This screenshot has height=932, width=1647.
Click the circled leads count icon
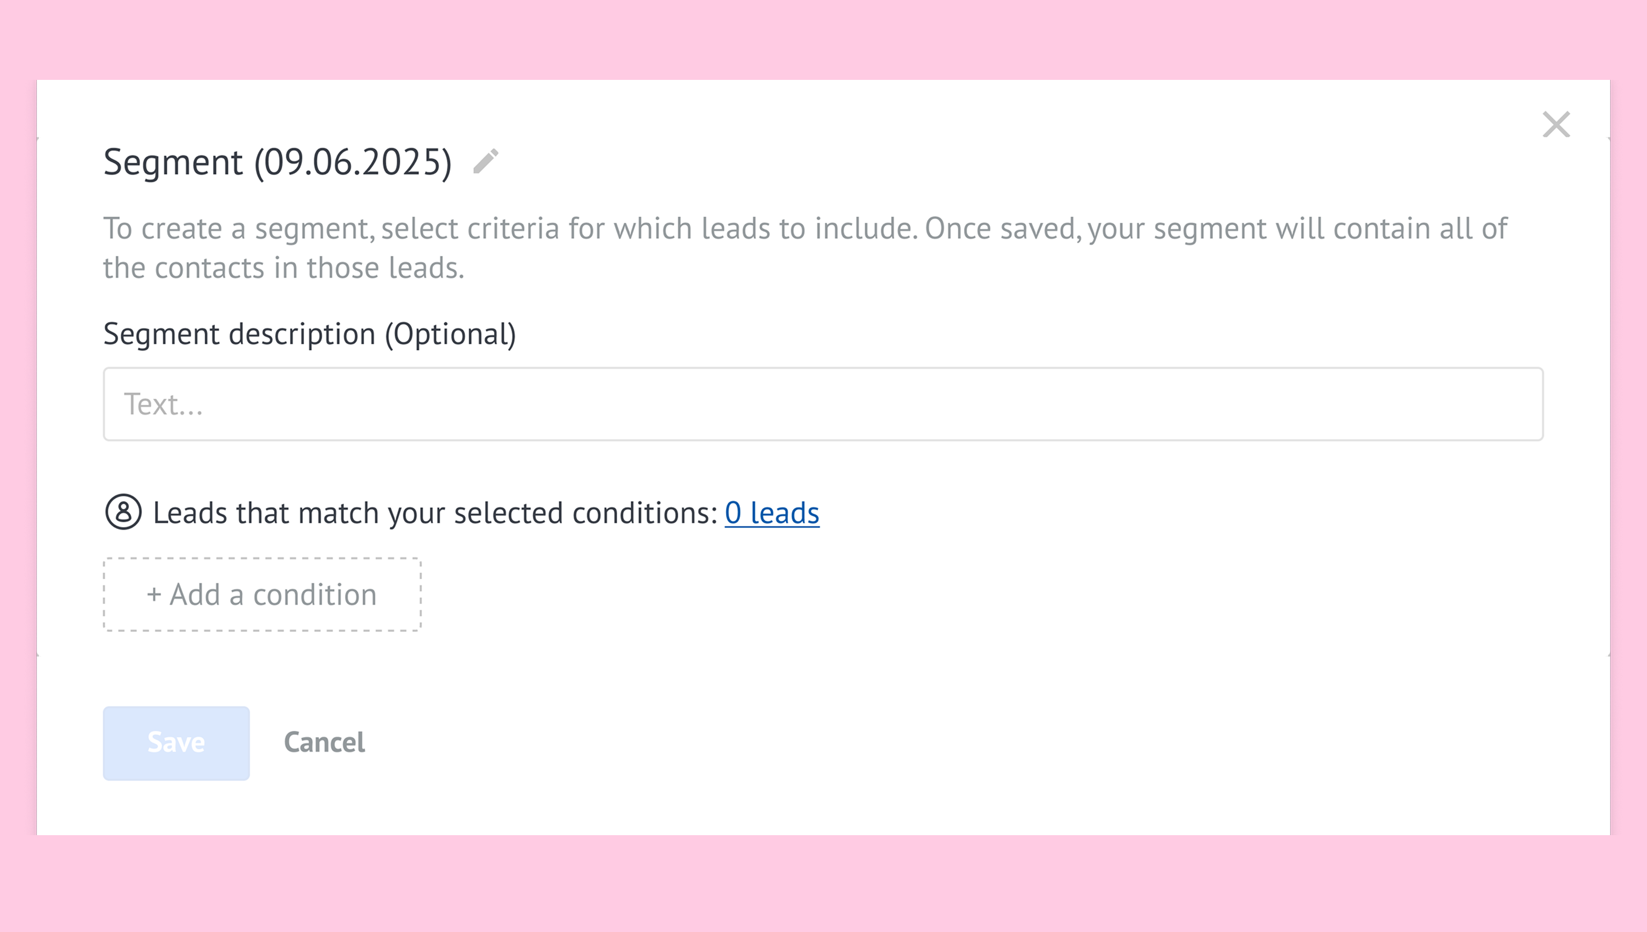(x=123, y=512)
